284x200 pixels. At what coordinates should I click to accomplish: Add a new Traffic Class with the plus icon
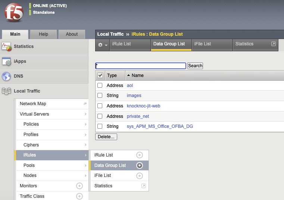pos(79,196)
